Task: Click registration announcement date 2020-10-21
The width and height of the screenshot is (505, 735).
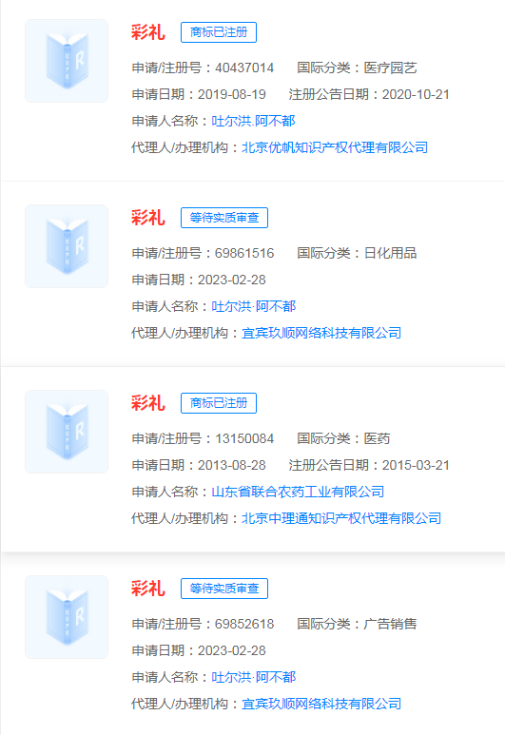Action: click(x=416, y=95)
